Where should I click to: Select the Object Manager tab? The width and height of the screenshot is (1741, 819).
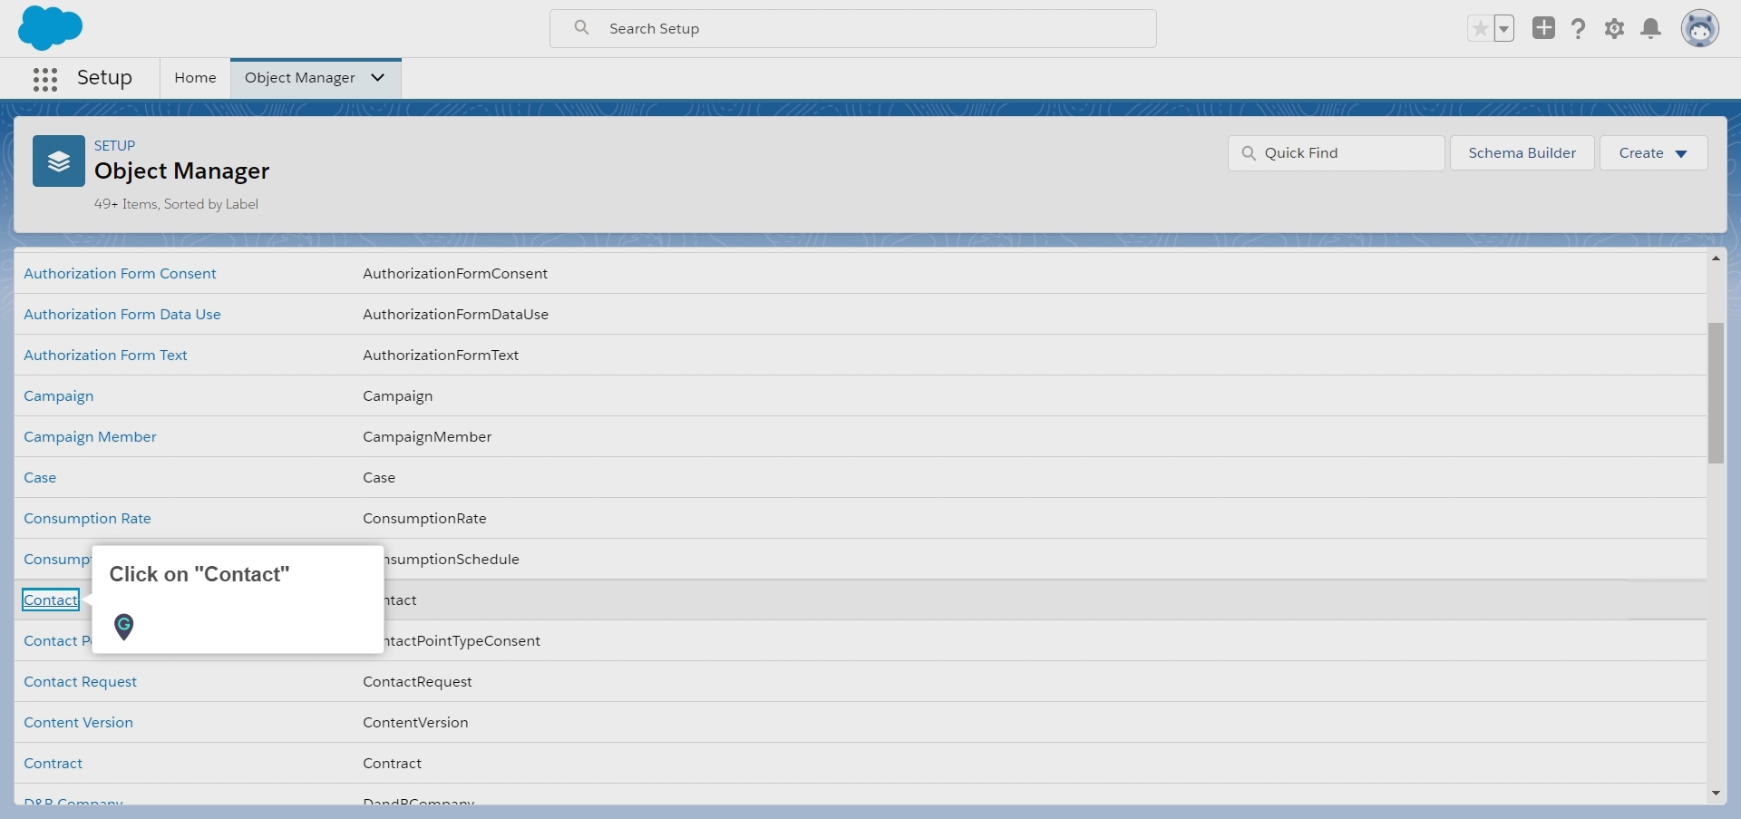point(299,78)
